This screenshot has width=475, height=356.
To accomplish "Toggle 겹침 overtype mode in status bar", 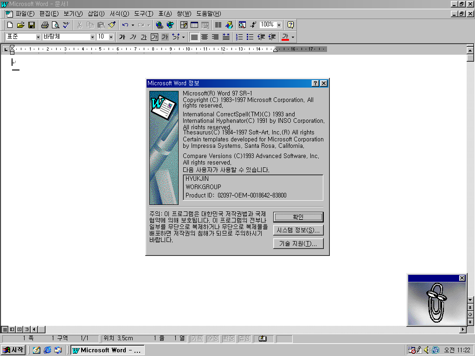I will [244, 338].
